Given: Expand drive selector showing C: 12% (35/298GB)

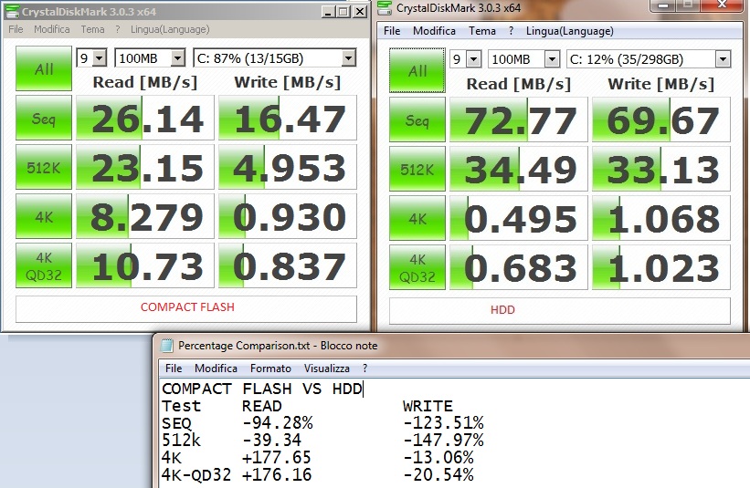Looking at the screenshot, I should 723,59.
